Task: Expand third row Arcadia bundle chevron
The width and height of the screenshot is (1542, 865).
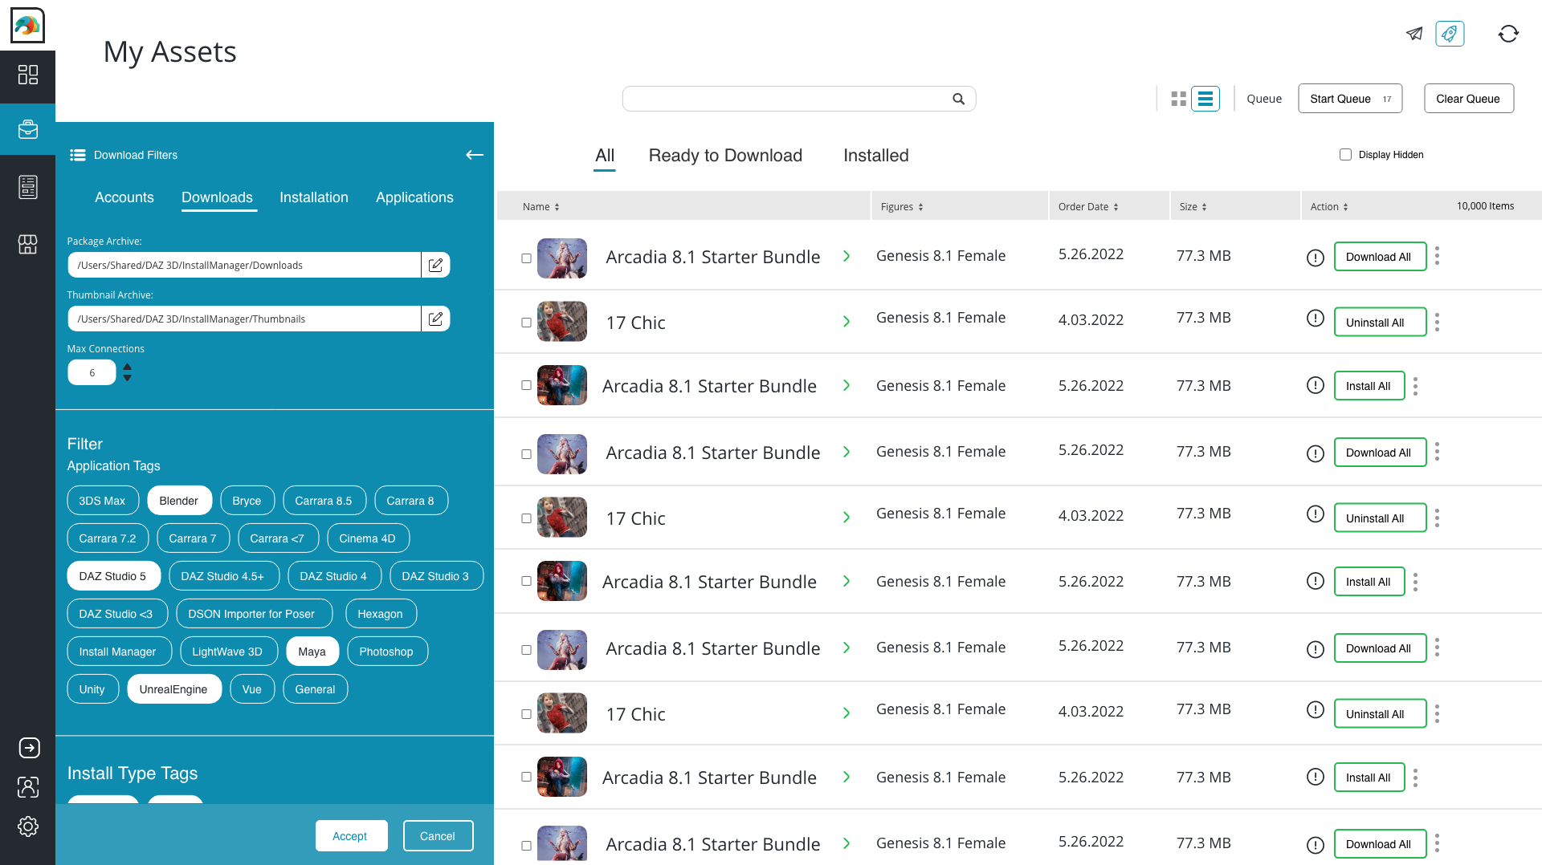Action: tap(846, 385)
